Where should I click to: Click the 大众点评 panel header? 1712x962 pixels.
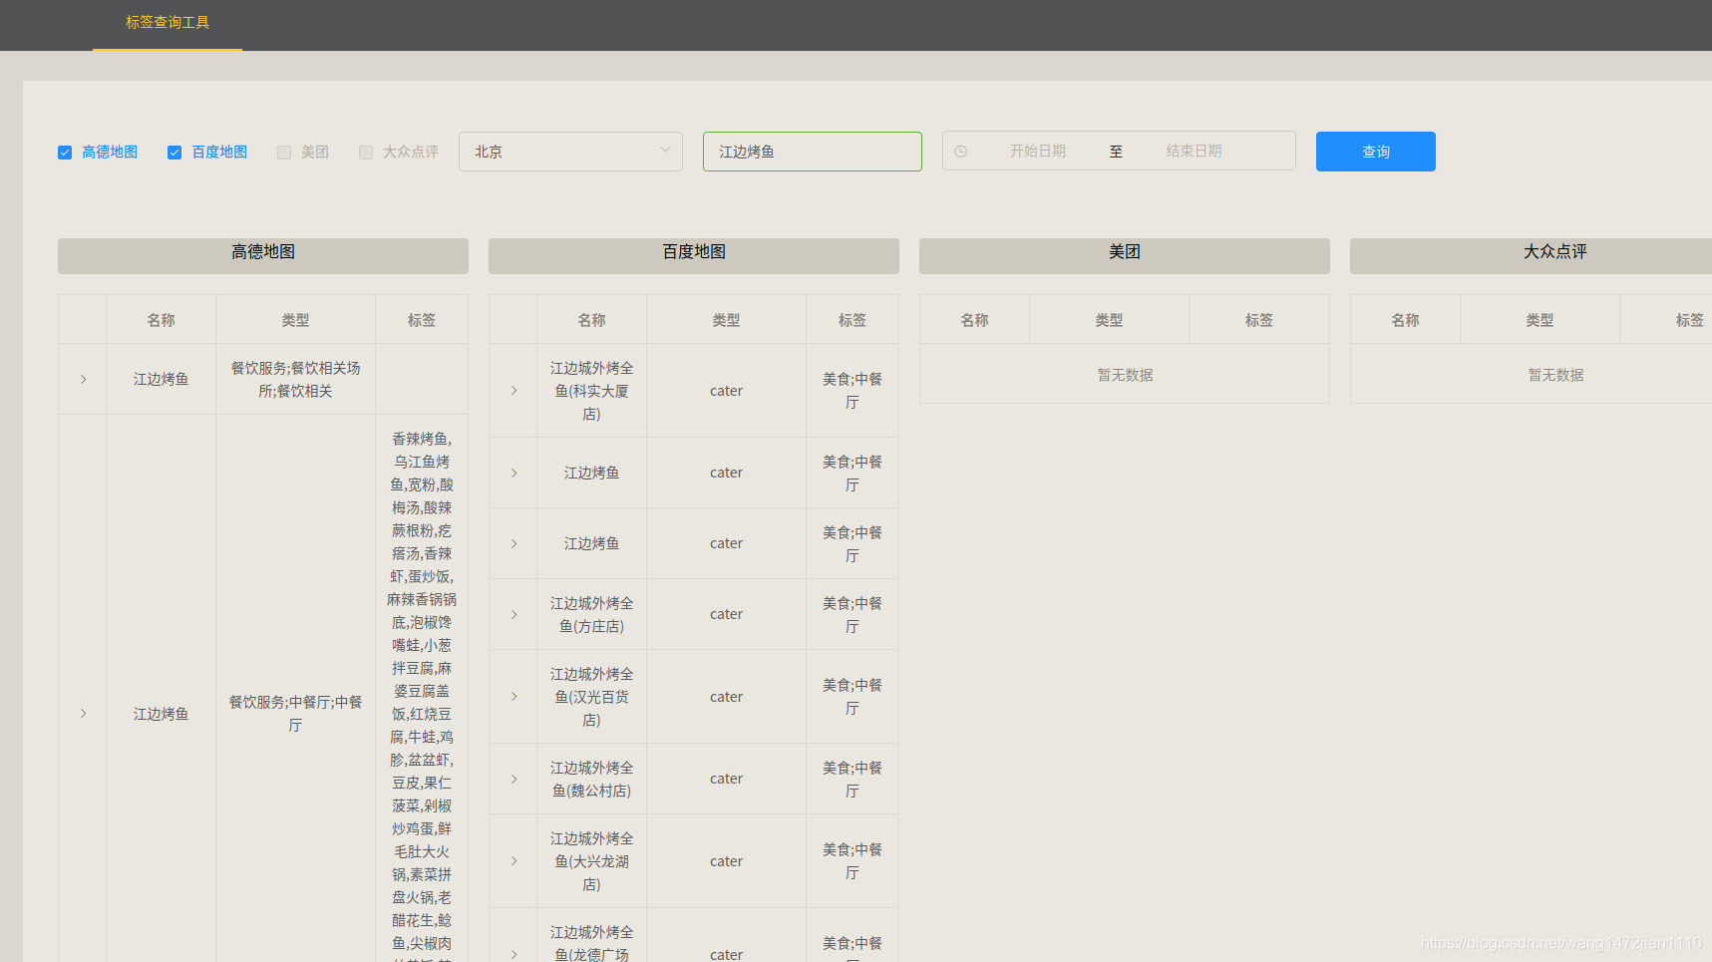1532,255
